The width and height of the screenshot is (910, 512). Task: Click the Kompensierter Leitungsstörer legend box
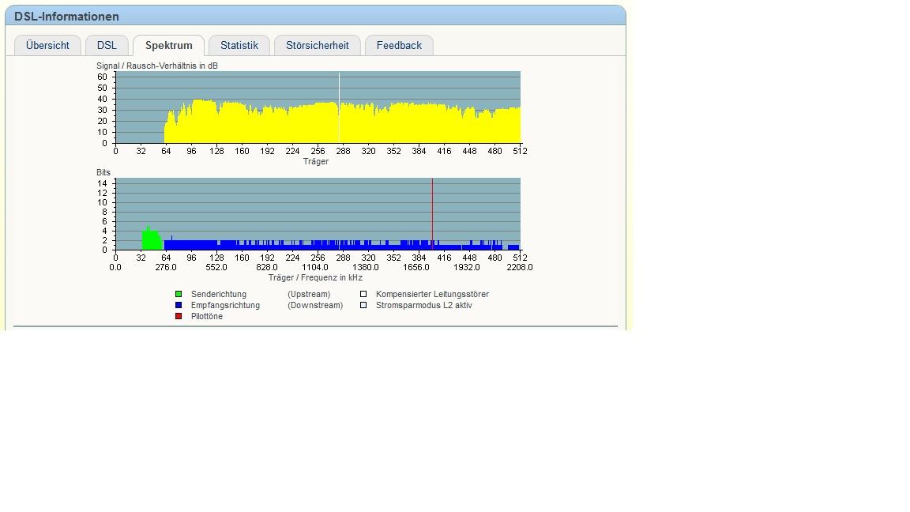pyautogui.click(x=363, y=294)
